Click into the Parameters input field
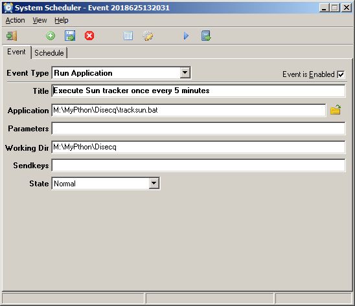Viewport: 355px width, 306px height. click(199, 129)
